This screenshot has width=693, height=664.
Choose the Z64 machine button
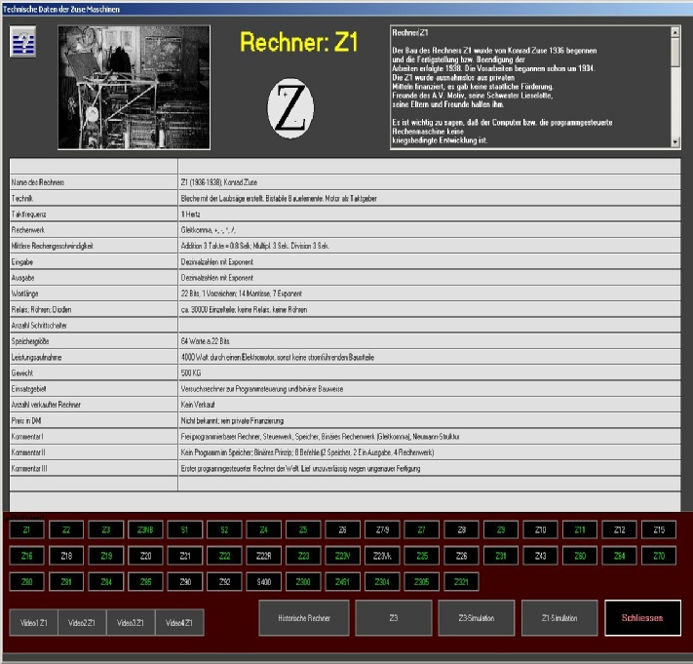click(x=619, y=556)
